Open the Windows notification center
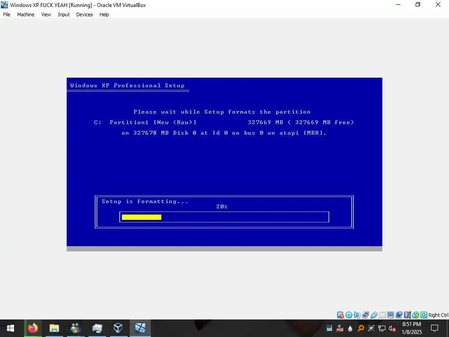Viewport: 449px width, 337px height. click(435, 328)
